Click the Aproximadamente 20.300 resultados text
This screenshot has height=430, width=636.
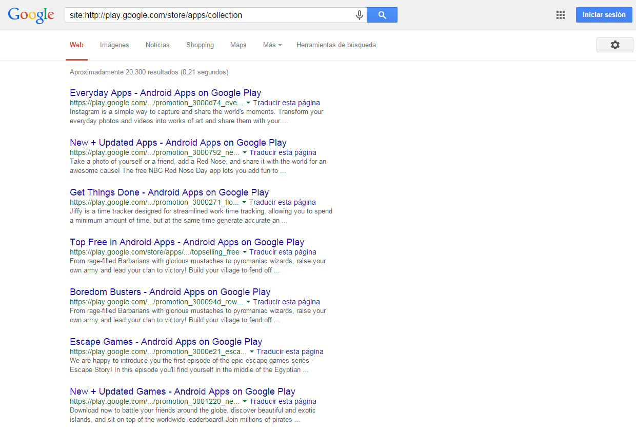[149, 72]
